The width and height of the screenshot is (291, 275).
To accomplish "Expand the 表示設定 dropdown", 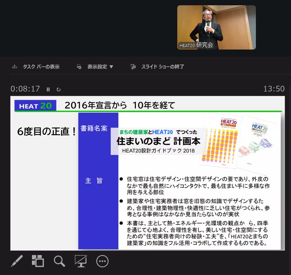I will [x=100, y=67].
